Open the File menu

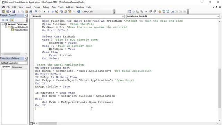pos(8,7)
